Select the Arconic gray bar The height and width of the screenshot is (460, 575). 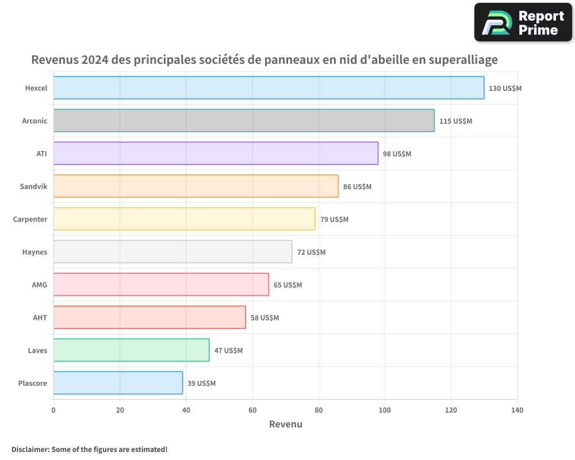pyautogui.click(x=244, y=121)
